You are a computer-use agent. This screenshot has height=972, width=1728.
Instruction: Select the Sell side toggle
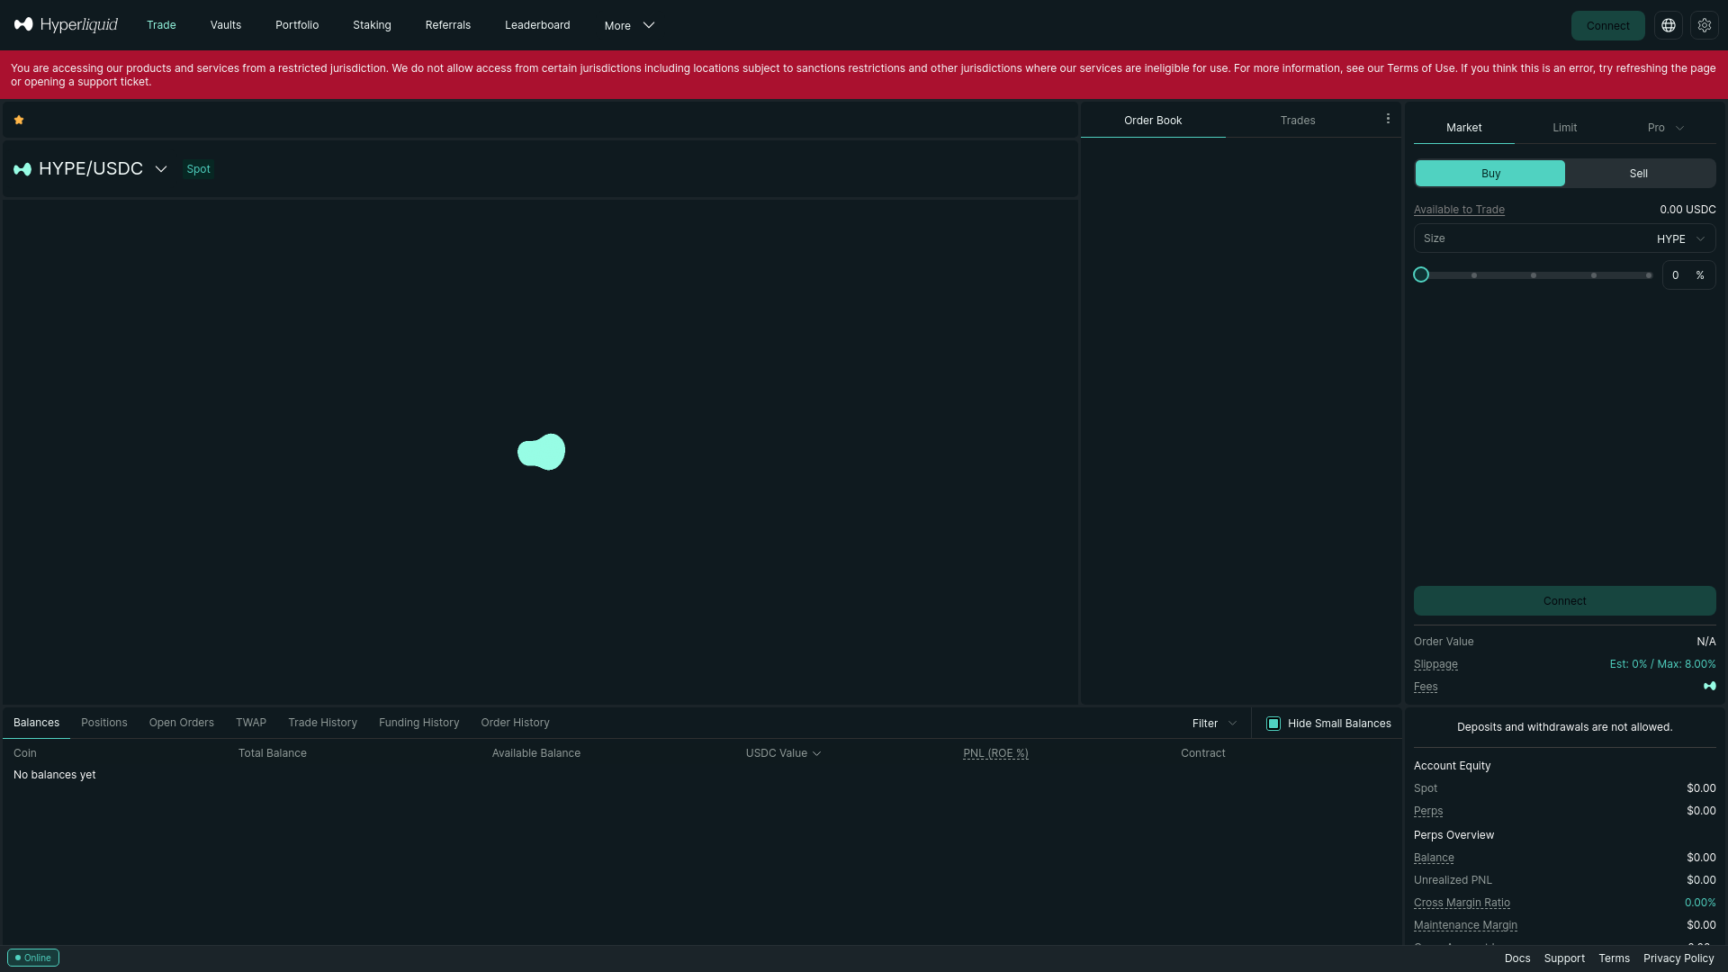point(1639,174)
